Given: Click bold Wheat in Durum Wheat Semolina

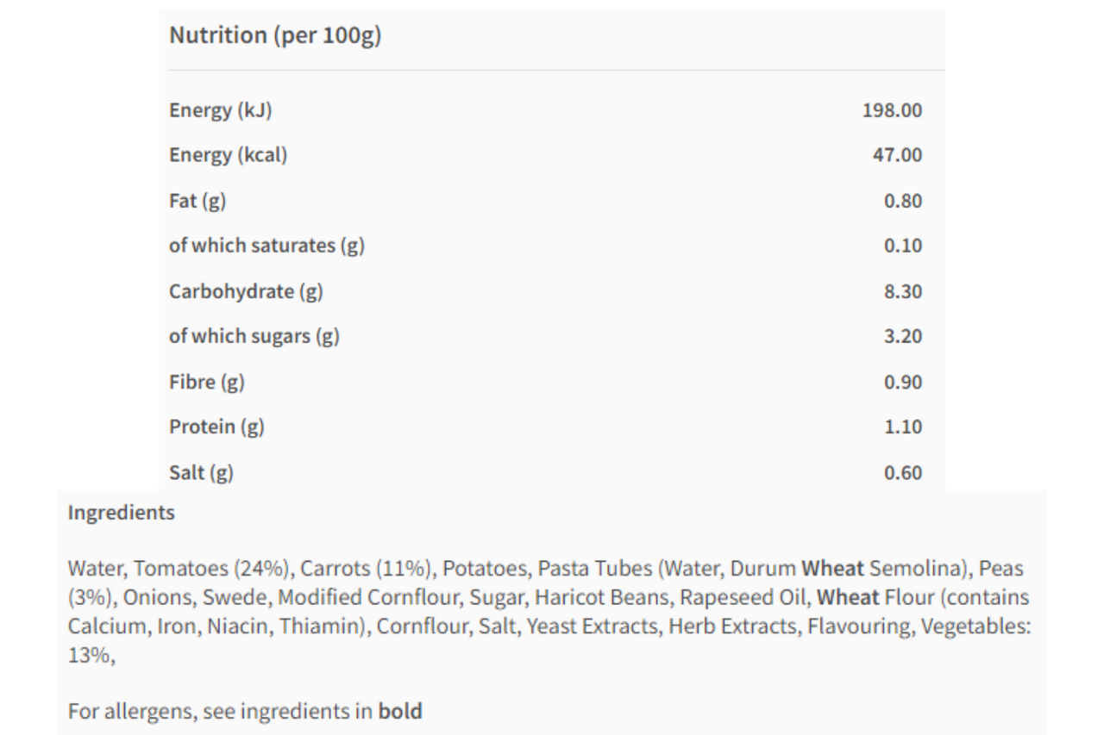Looking at the screenshot, I should click(832, 569).
